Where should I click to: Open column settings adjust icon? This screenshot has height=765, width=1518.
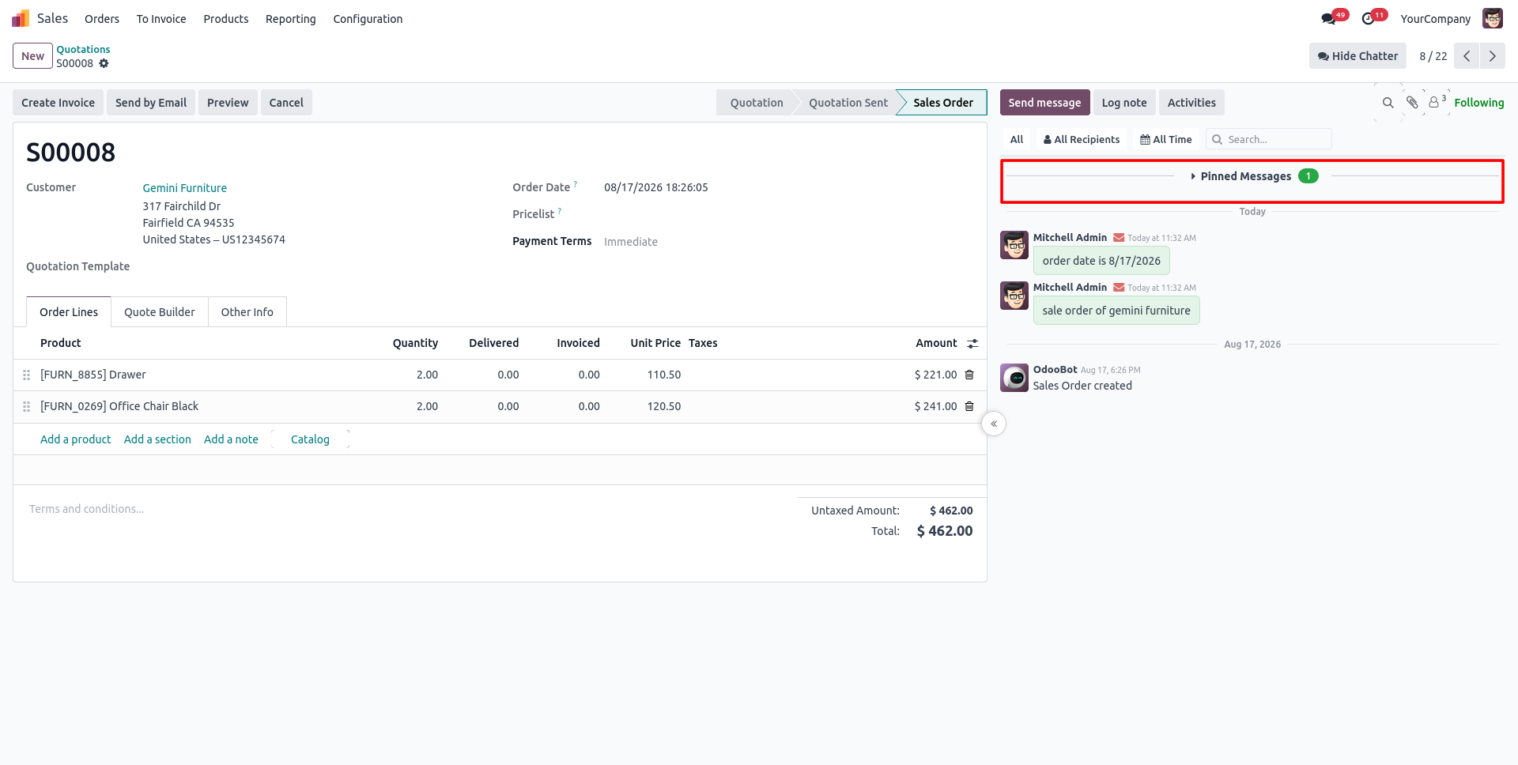pyautogui.click(x=972, y=343)
